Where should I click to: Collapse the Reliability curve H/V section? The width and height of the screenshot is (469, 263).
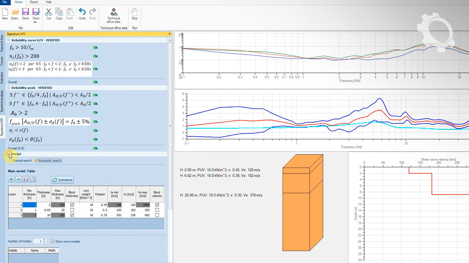click(9, 40)
